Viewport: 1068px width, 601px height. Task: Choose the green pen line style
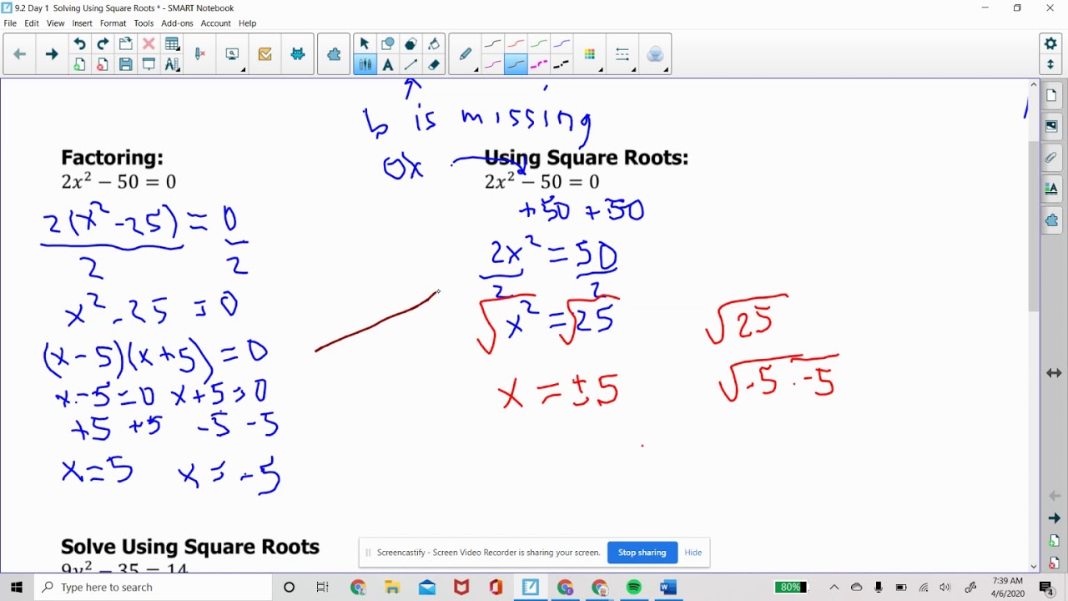539,44
